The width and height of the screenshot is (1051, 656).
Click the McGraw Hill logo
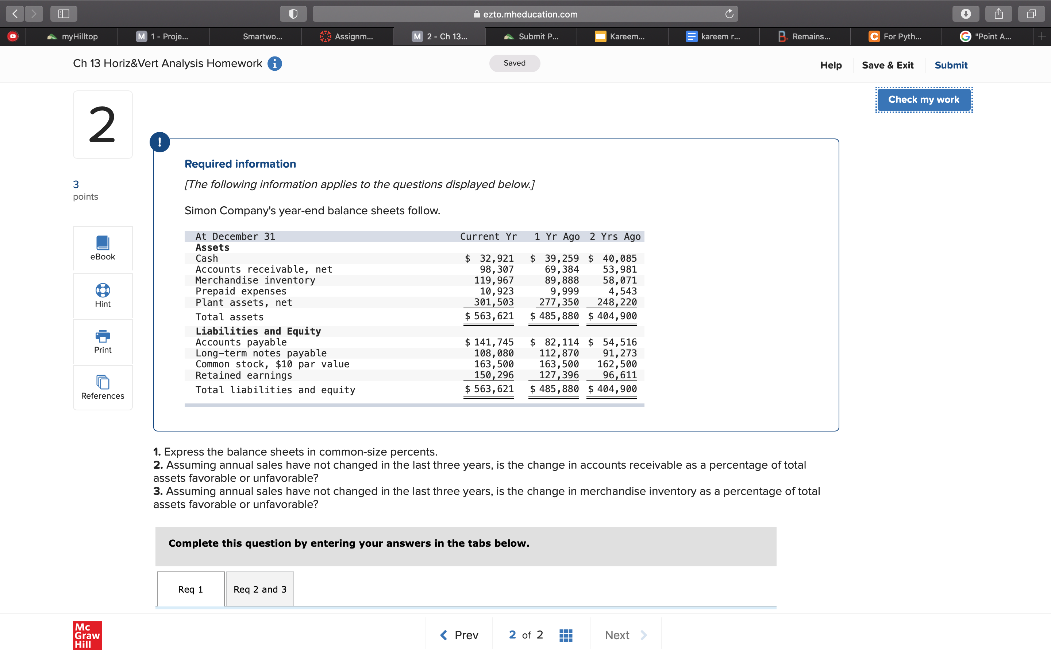[87, 636]
